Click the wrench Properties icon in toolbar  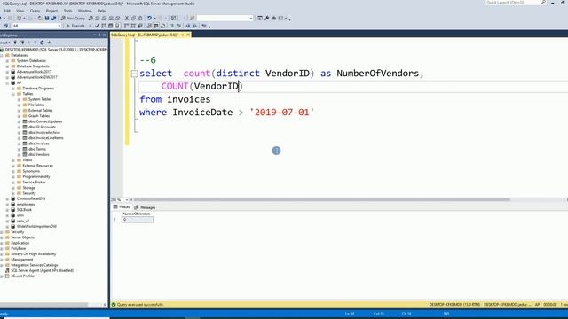pyautogui.click(x=267, y=18)
